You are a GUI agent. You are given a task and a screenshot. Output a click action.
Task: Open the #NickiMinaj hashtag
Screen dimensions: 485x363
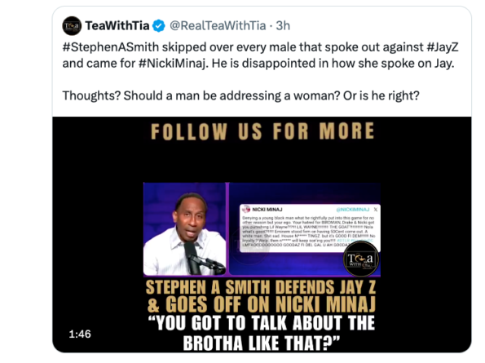[172, 64]
